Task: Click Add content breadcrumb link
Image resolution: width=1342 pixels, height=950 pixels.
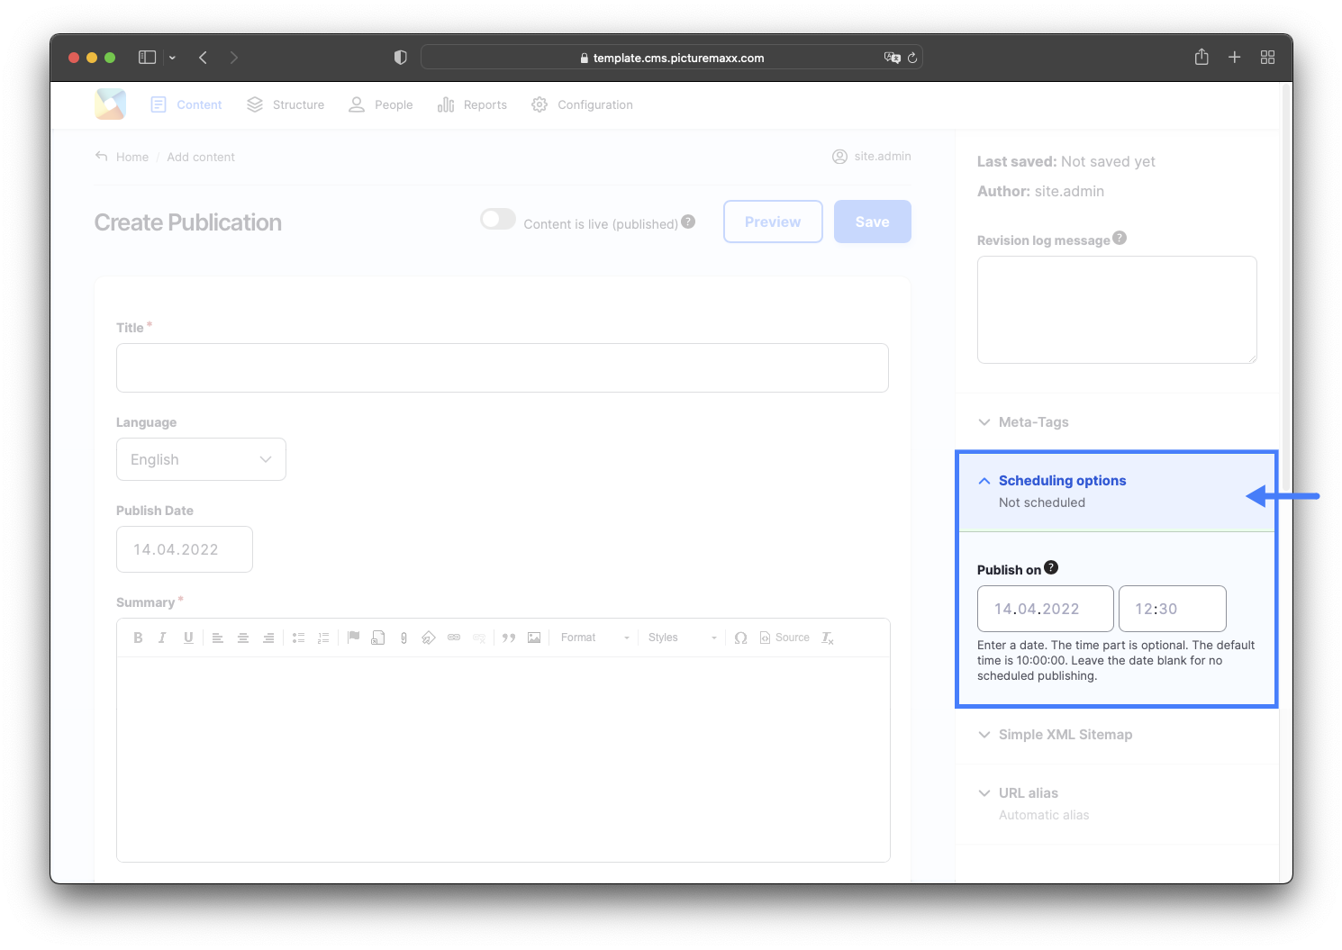Action: [201, 157]
